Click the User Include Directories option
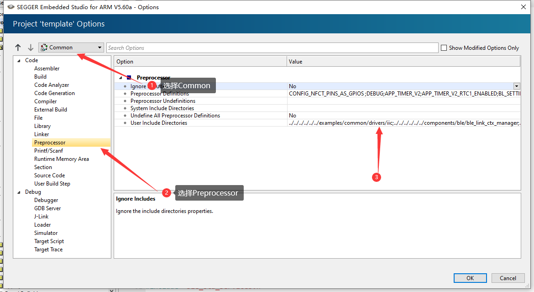Screen dimensions: 534x292 click(159, 123)
